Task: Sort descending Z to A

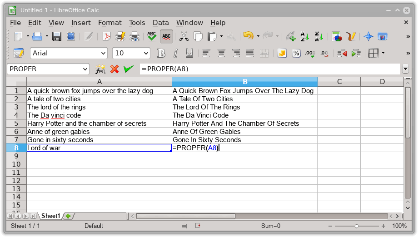Action: (x=318, y=36)
